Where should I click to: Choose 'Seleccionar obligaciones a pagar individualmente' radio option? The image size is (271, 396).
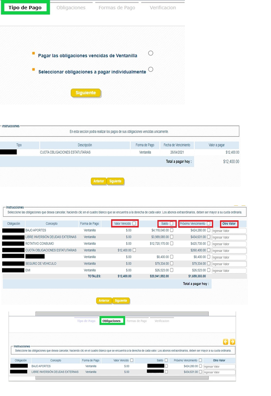pos(150,70)
